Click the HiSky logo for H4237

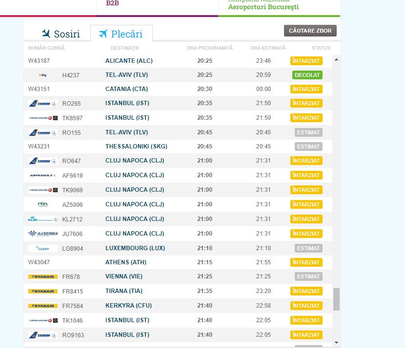click(x=42, y=75)
